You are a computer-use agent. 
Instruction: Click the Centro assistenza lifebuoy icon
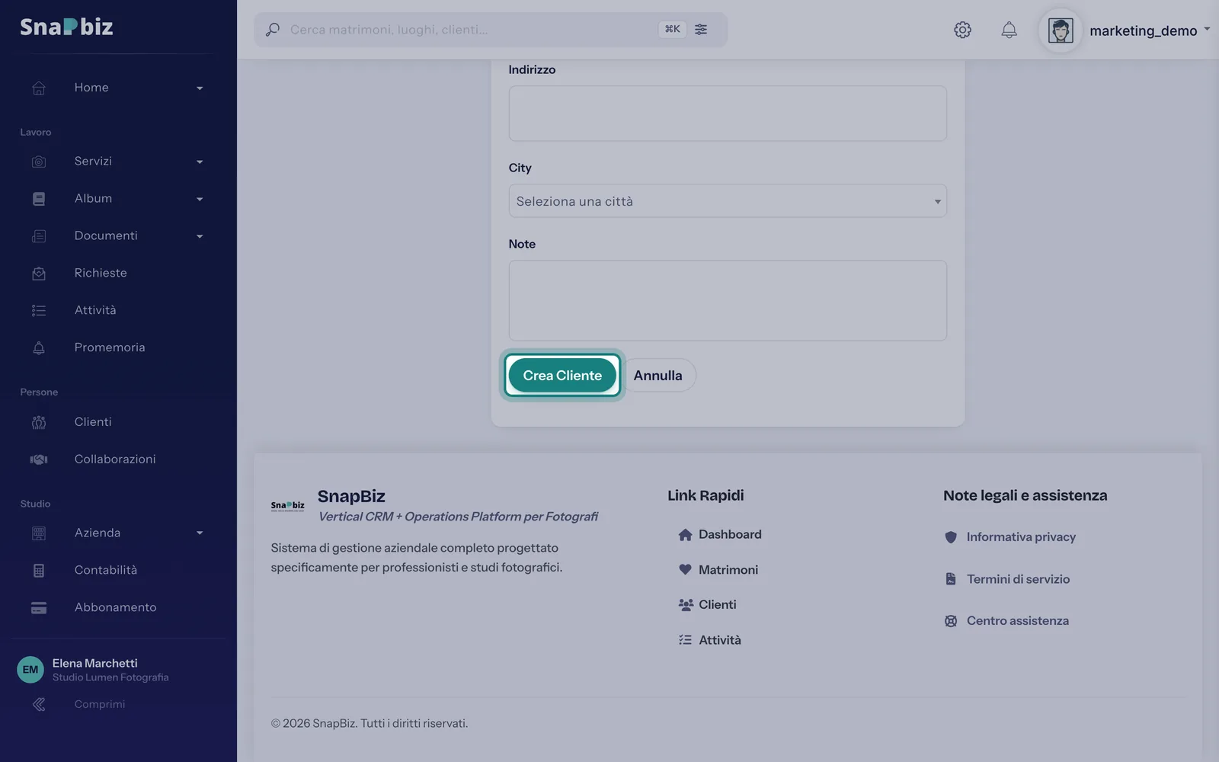click(x=951, y=621)
